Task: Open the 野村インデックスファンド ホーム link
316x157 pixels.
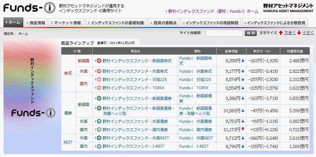Action: click(x=213, y=11)
